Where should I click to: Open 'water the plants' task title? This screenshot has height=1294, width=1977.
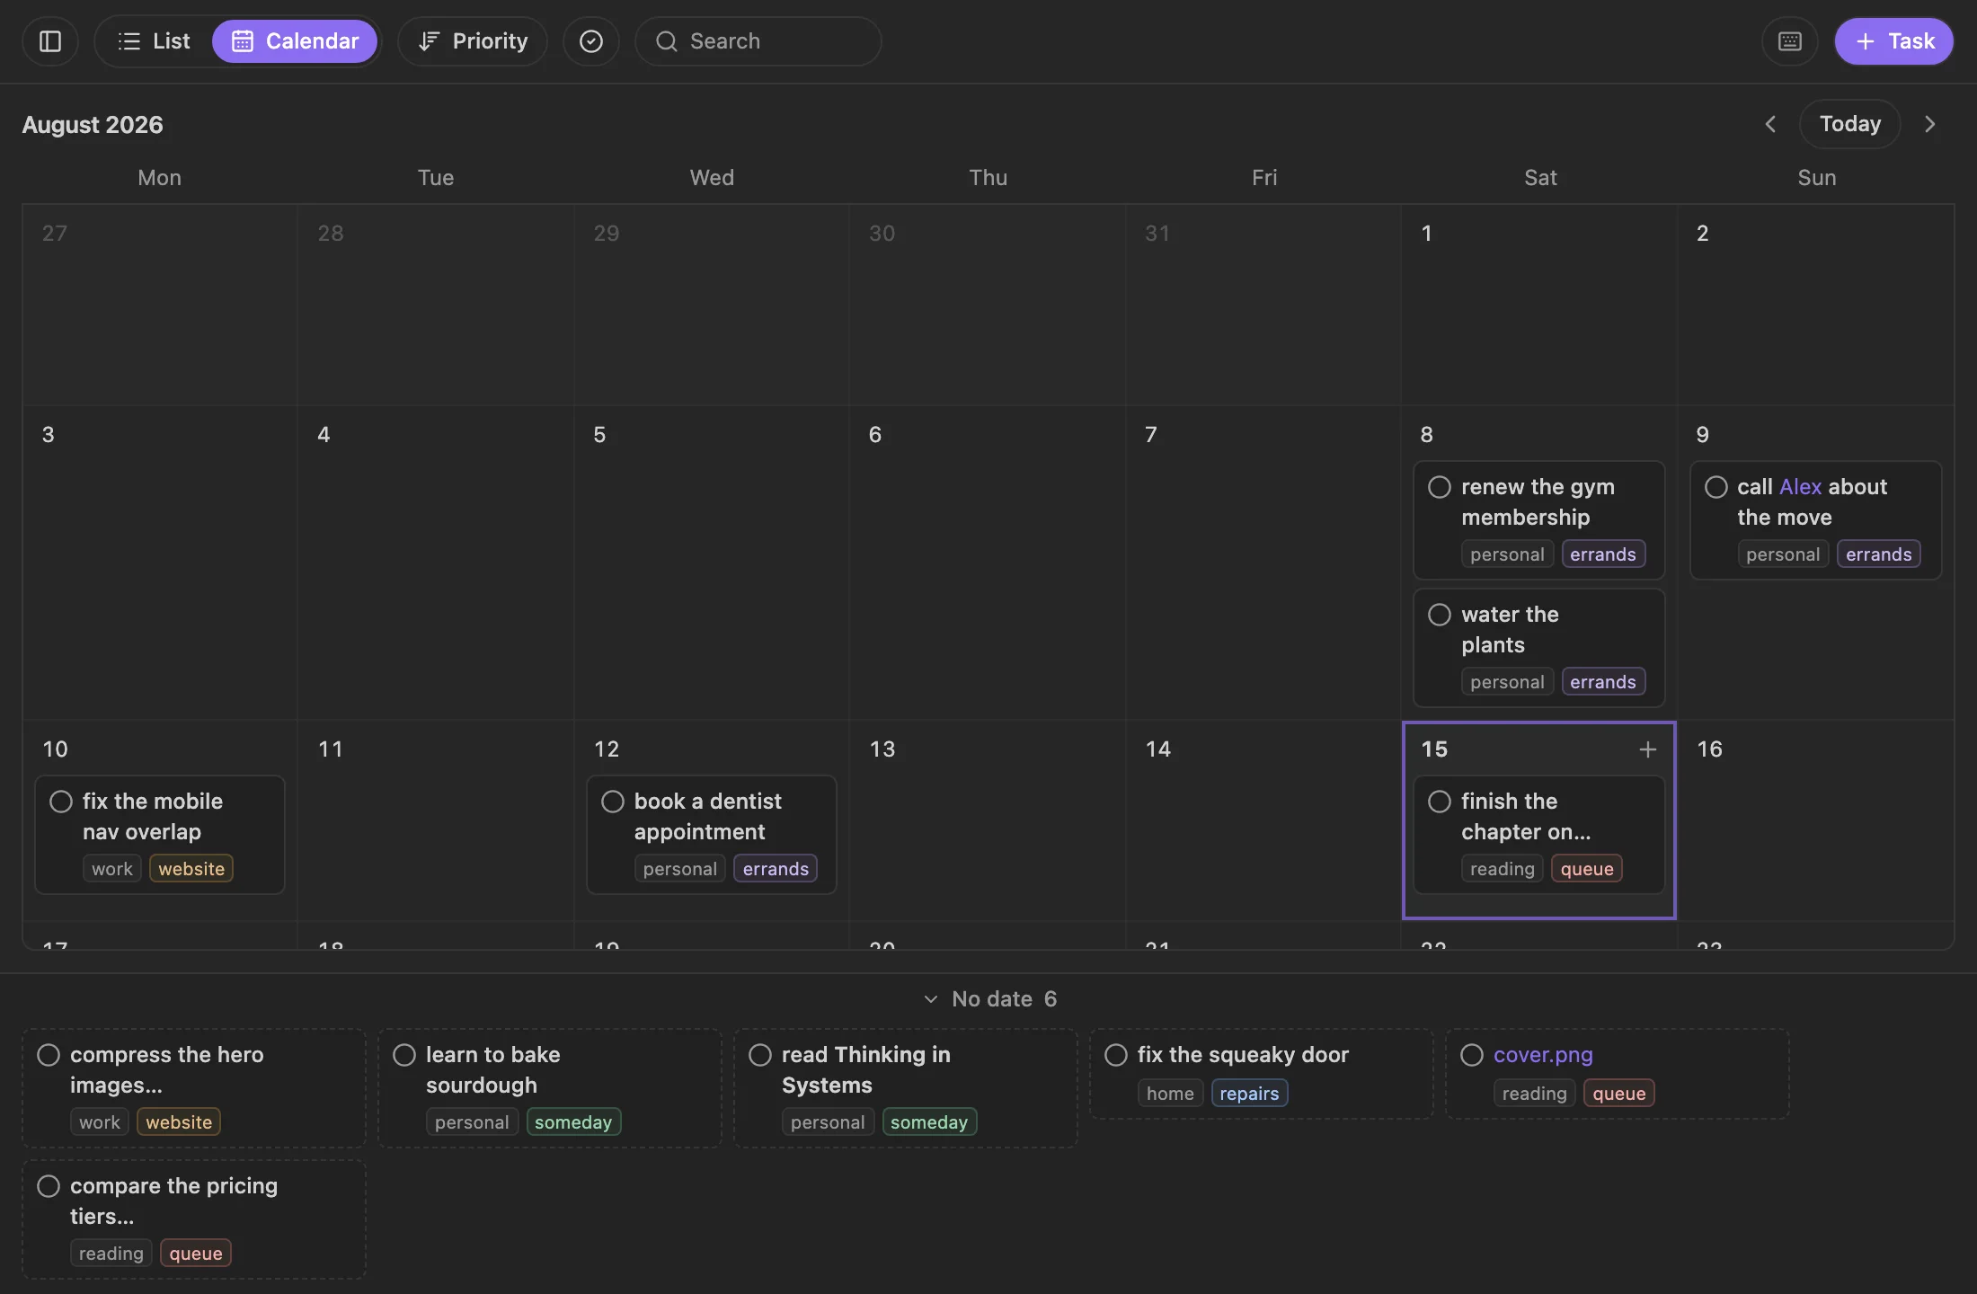tap(1510, 630)
